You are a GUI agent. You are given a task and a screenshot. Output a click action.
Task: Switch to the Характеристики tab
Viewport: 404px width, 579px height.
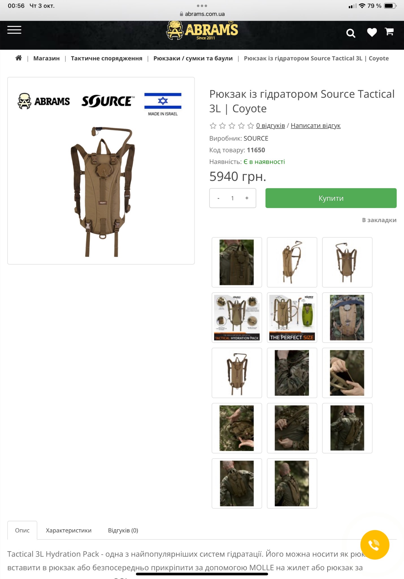coord(69,530)
